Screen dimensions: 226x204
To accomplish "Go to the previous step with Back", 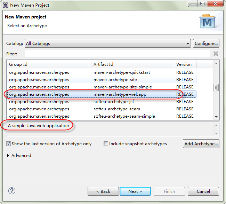I will (x=103, y=191).
